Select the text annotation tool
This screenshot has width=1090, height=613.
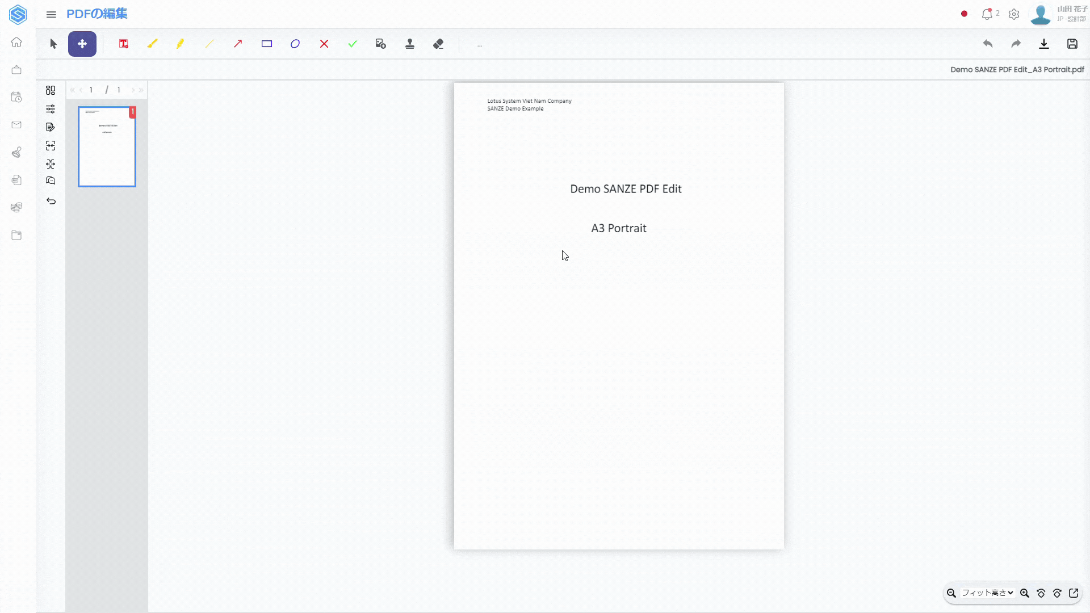[124, 44]
